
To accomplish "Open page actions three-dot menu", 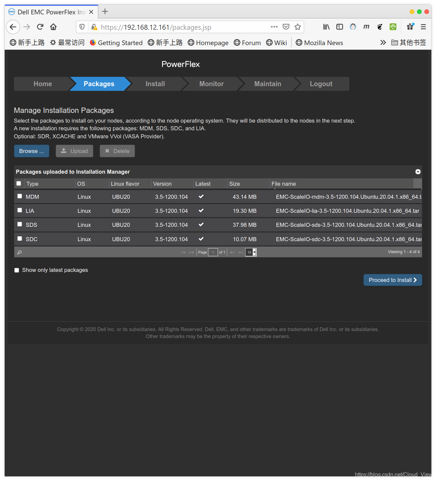I will (274, 27).
